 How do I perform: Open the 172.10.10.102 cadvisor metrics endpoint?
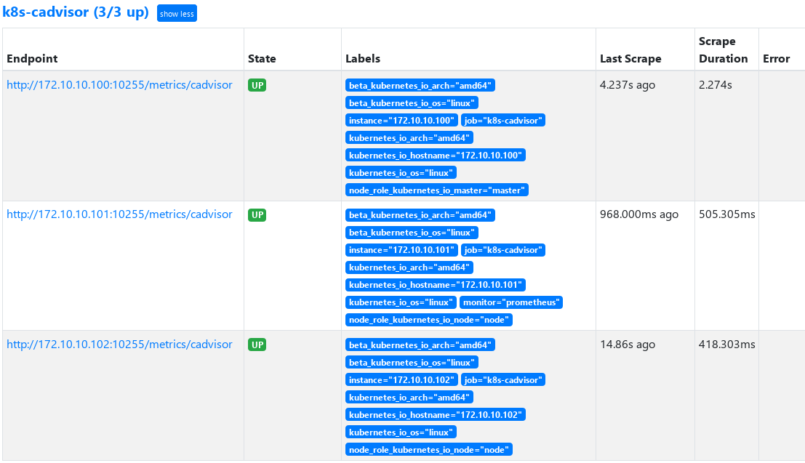pyautogui.click(x=119, y=344)
